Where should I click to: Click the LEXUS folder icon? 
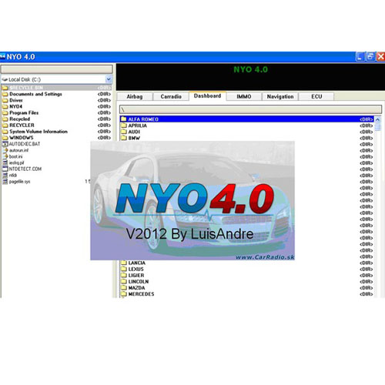point(124,269)
